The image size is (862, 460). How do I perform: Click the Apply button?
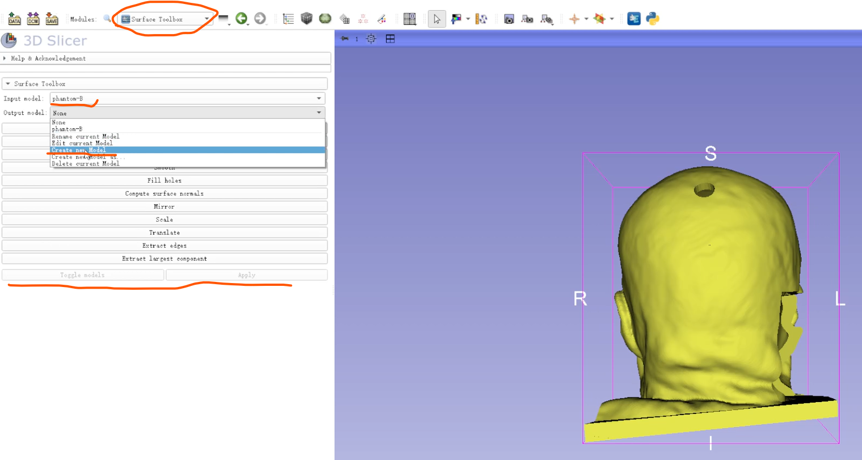click(247, 275)
